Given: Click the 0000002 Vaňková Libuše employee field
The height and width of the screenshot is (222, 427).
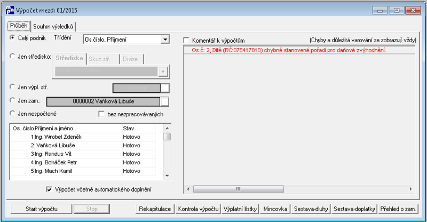Looking at the screenshot, I should 103,101.
